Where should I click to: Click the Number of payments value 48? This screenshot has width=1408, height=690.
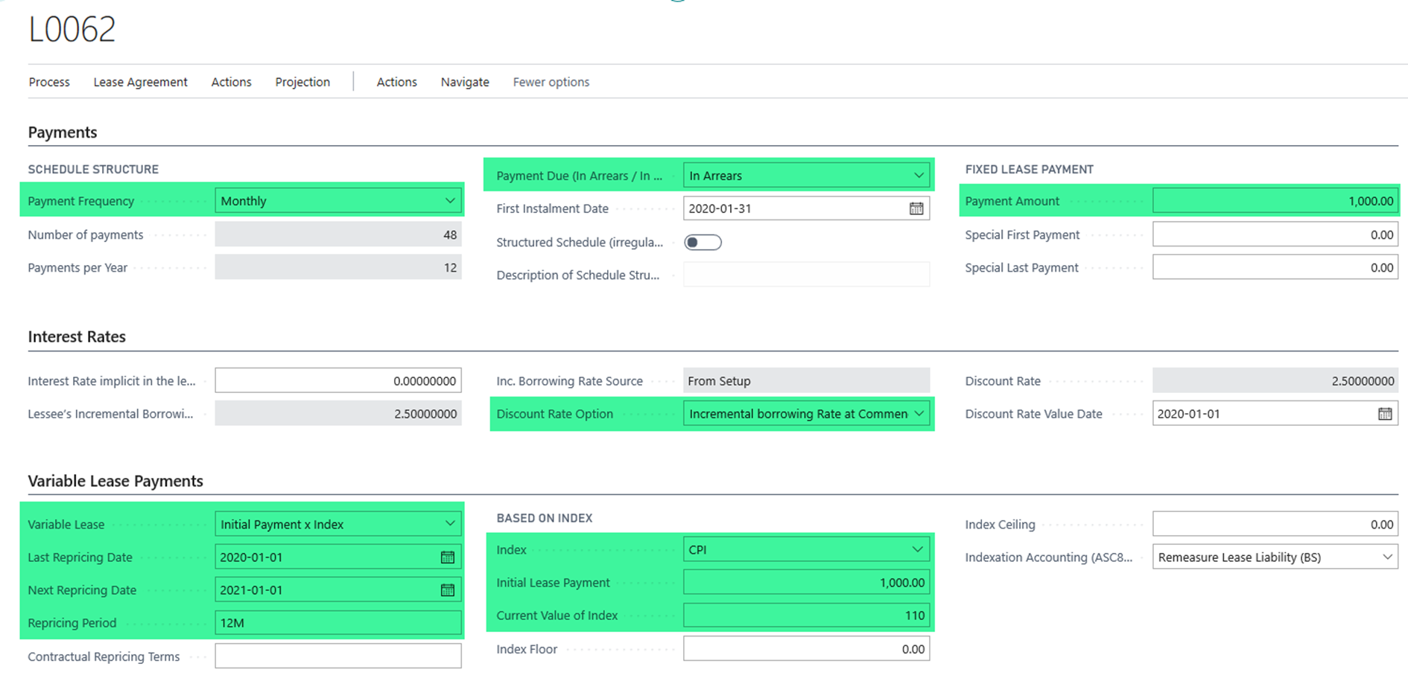tap(338, 234)
